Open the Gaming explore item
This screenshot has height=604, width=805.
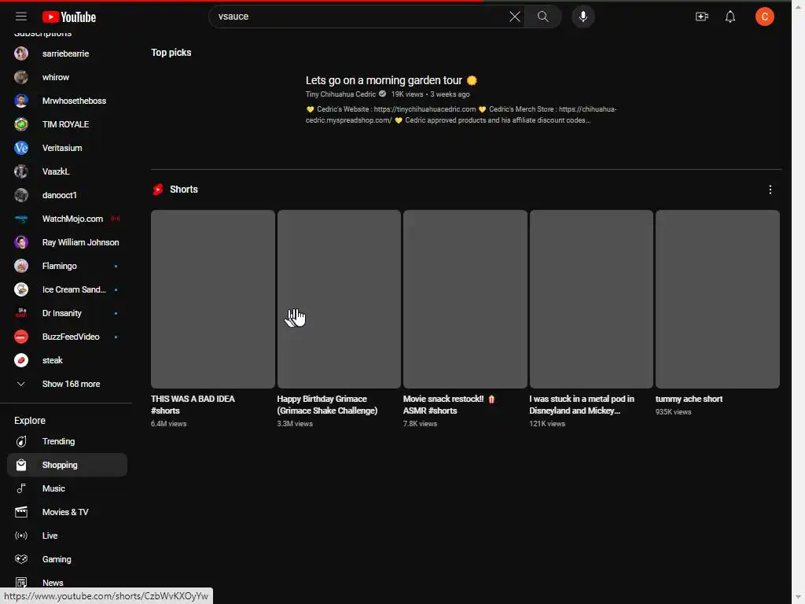coord(67,559)
